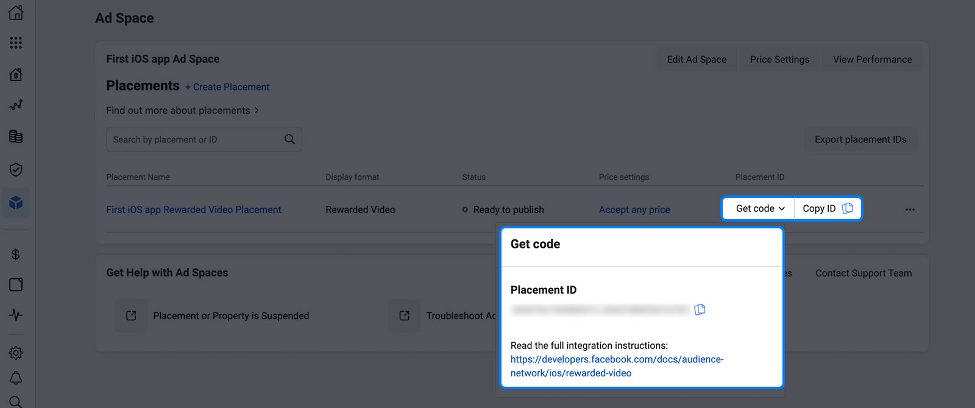Click the magnifier in placement search box

point(289,139)
